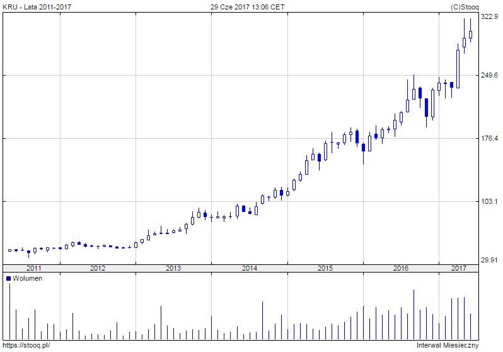Viewport: 503px width, 352px height.
Task: Click the 322.9 price axis label
Action: pyautogui.click(x=490, y=18)
